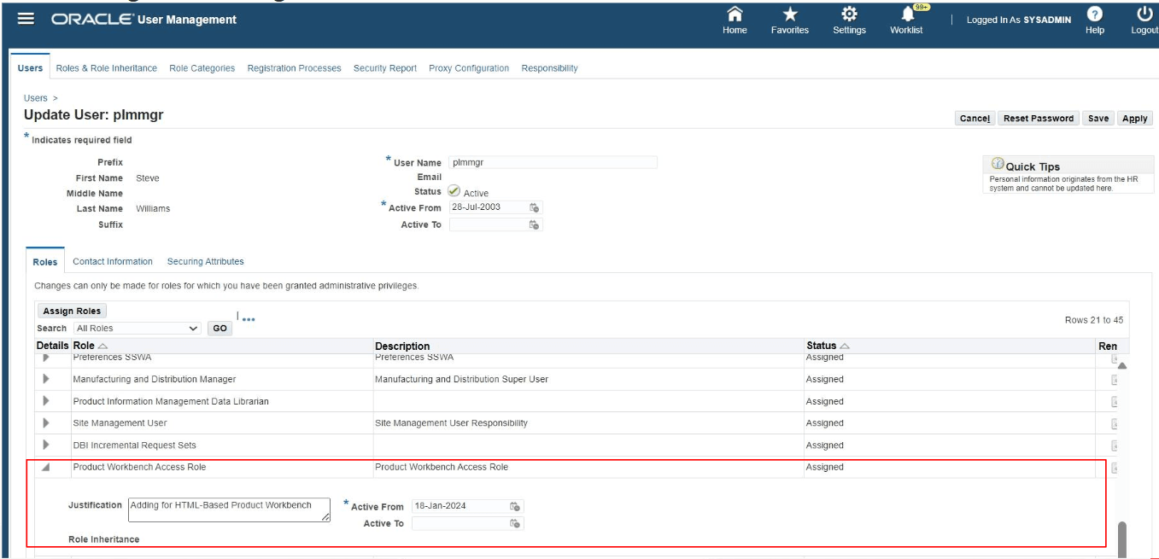Click the Logout power icon
1159x559 pixels.
(x=1145, y=15)
